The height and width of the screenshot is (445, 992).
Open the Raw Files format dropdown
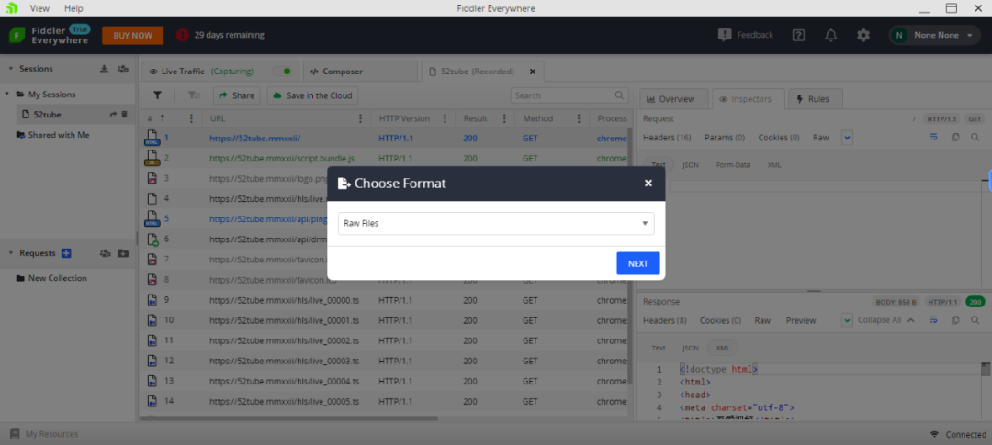coord(496,223)
